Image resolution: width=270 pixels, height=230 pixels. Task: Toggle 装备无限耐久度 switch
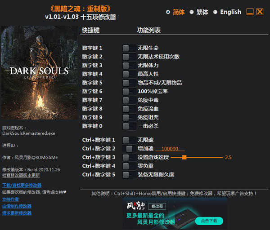click(129, 175)
